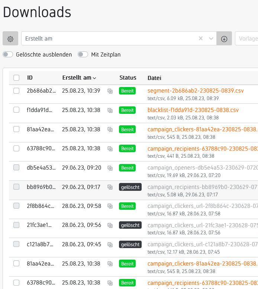Check the select-all checkbox in table header
Viewport: 258px width, 289px height.
(x=16, y=78)
